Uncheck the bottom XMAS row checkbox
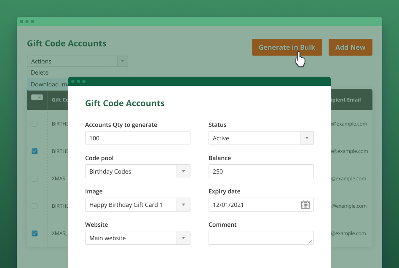This screenshot has width=399, height=268. [34, 233]
